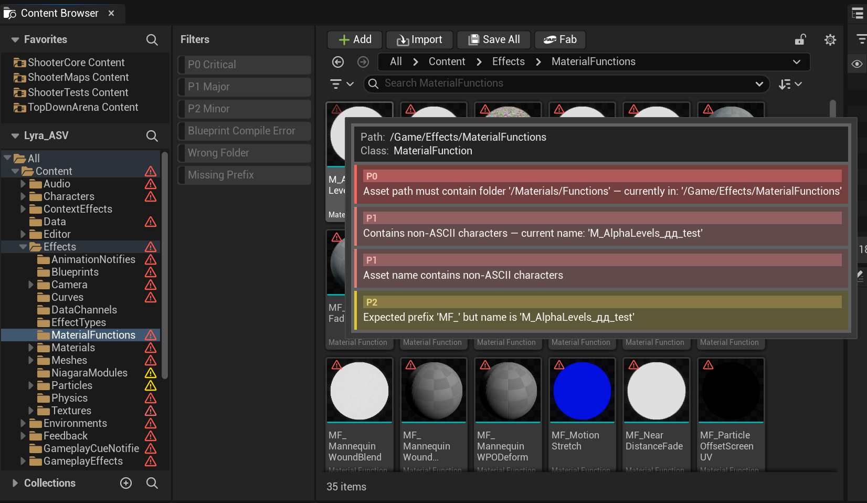Click into the Search MaterialFunctions field
This screenshot has width=867, height=503.
[x=567, y=84]
